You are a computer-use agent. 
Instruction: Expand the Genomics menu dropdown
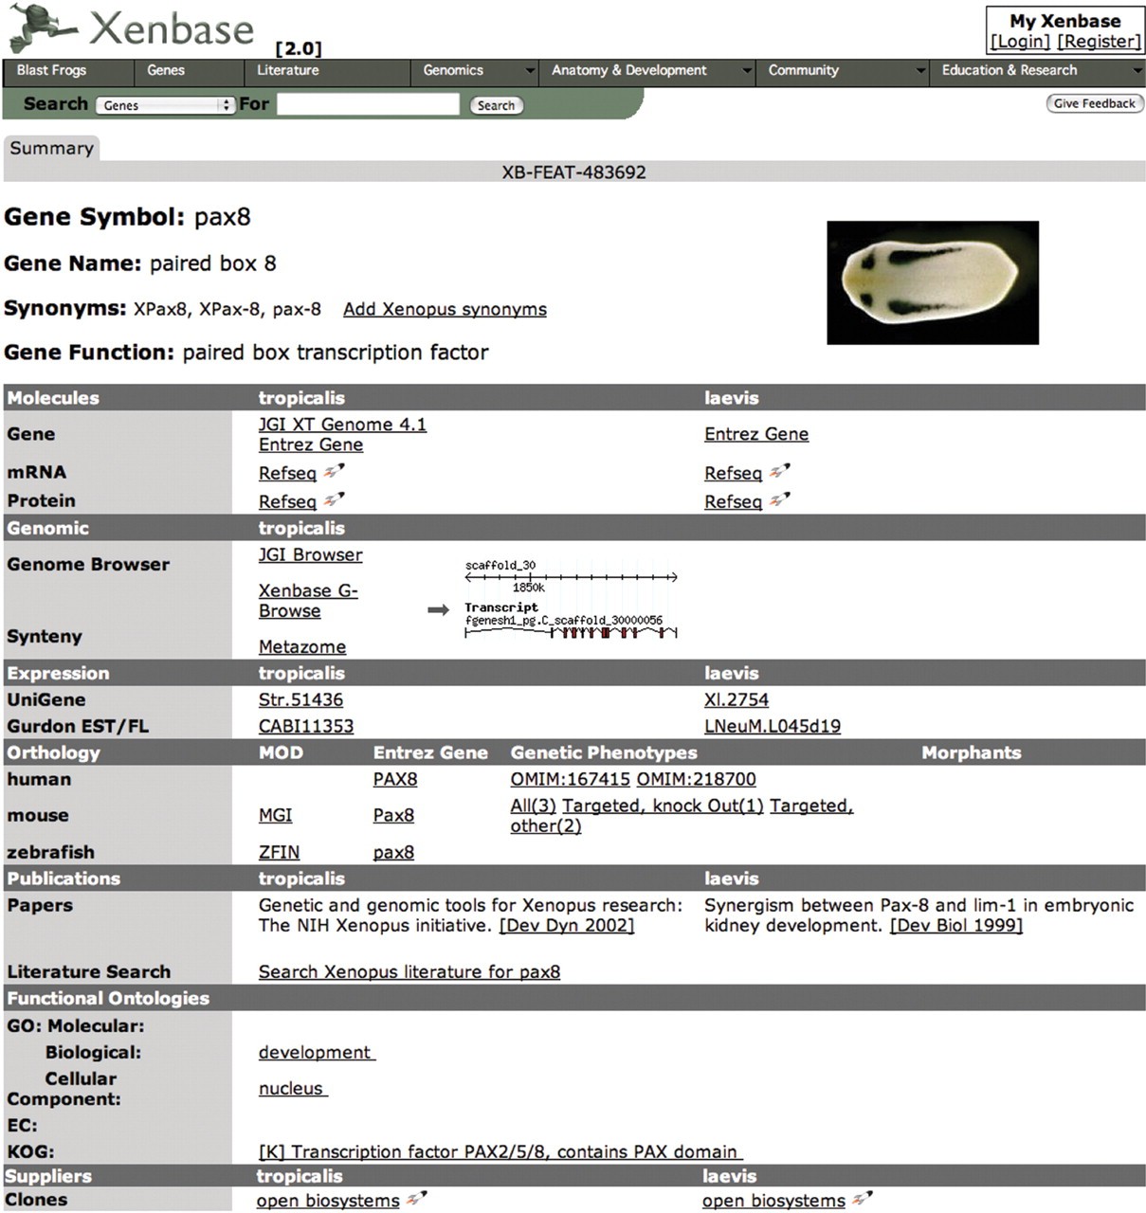[x=473, y=71]
